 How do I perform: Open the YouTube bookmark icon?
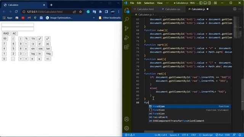pyautogui.click(x=23, y=18)
